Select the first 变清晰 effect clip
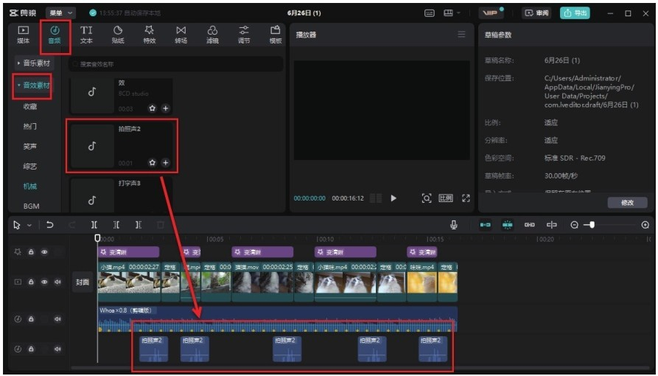This screenshot has width=658, height=376. tap(128, 252)
